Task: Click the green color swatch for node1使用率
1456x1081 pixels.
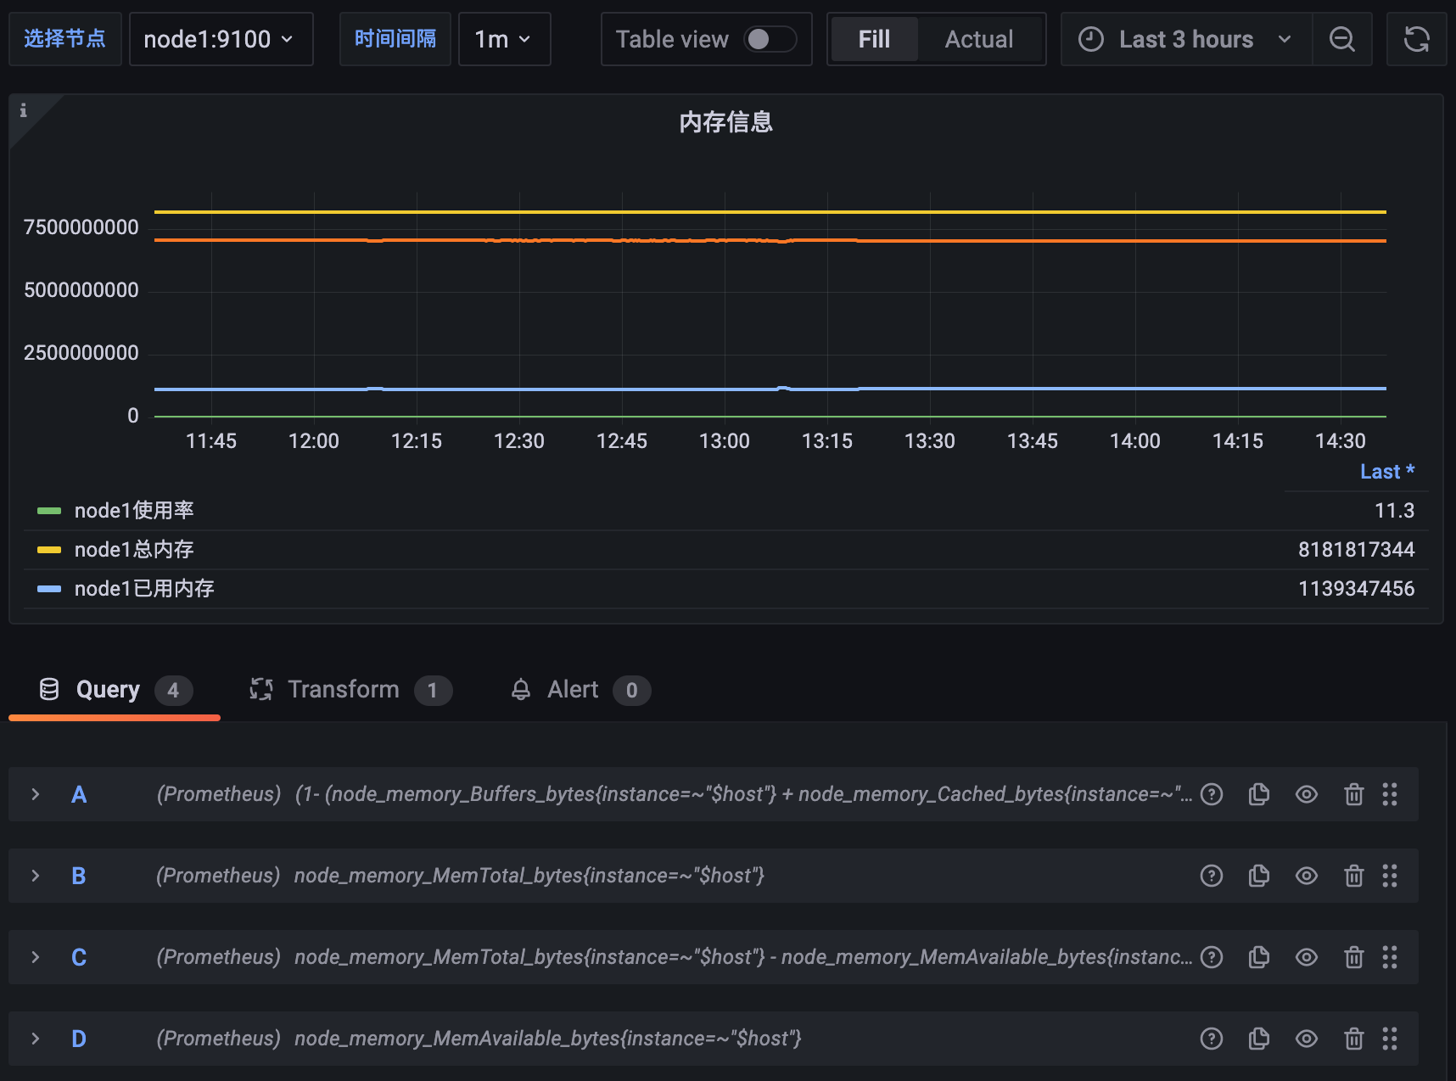Action: pos(48,511)
